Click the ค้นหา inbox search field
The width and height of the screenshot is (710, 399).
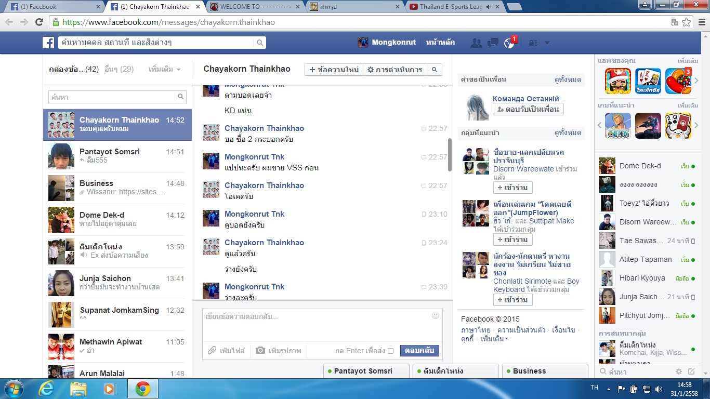[112, 97]
